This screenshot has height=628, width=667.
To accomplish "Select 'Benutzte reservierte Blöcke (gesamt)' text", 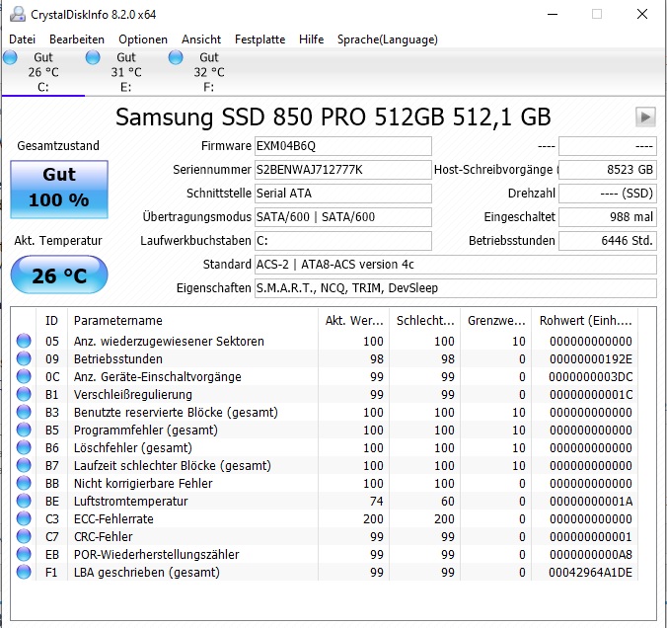I will tap(176, 412).
